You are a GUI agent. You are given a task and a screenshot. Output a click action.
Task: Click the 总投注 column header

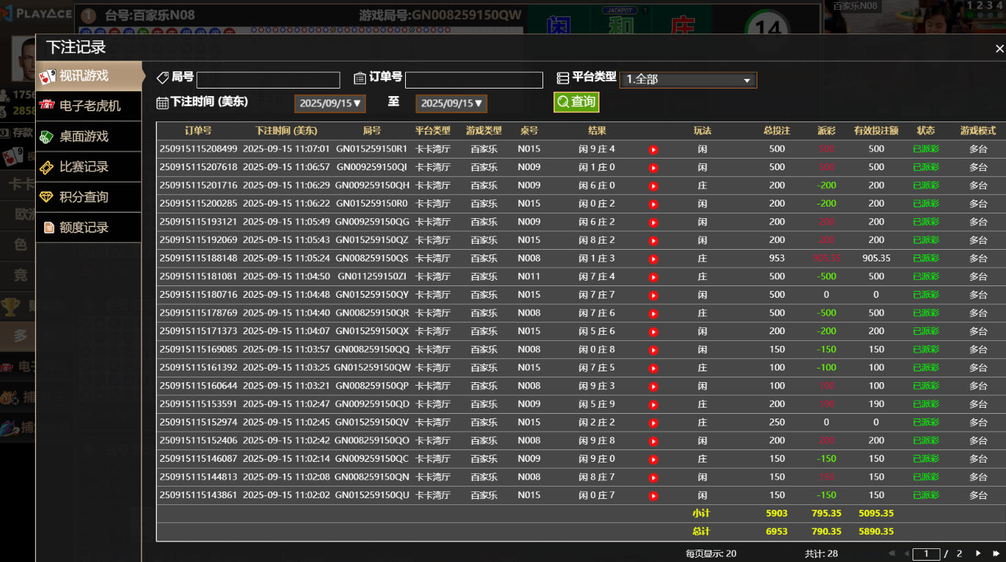[777, 130]
